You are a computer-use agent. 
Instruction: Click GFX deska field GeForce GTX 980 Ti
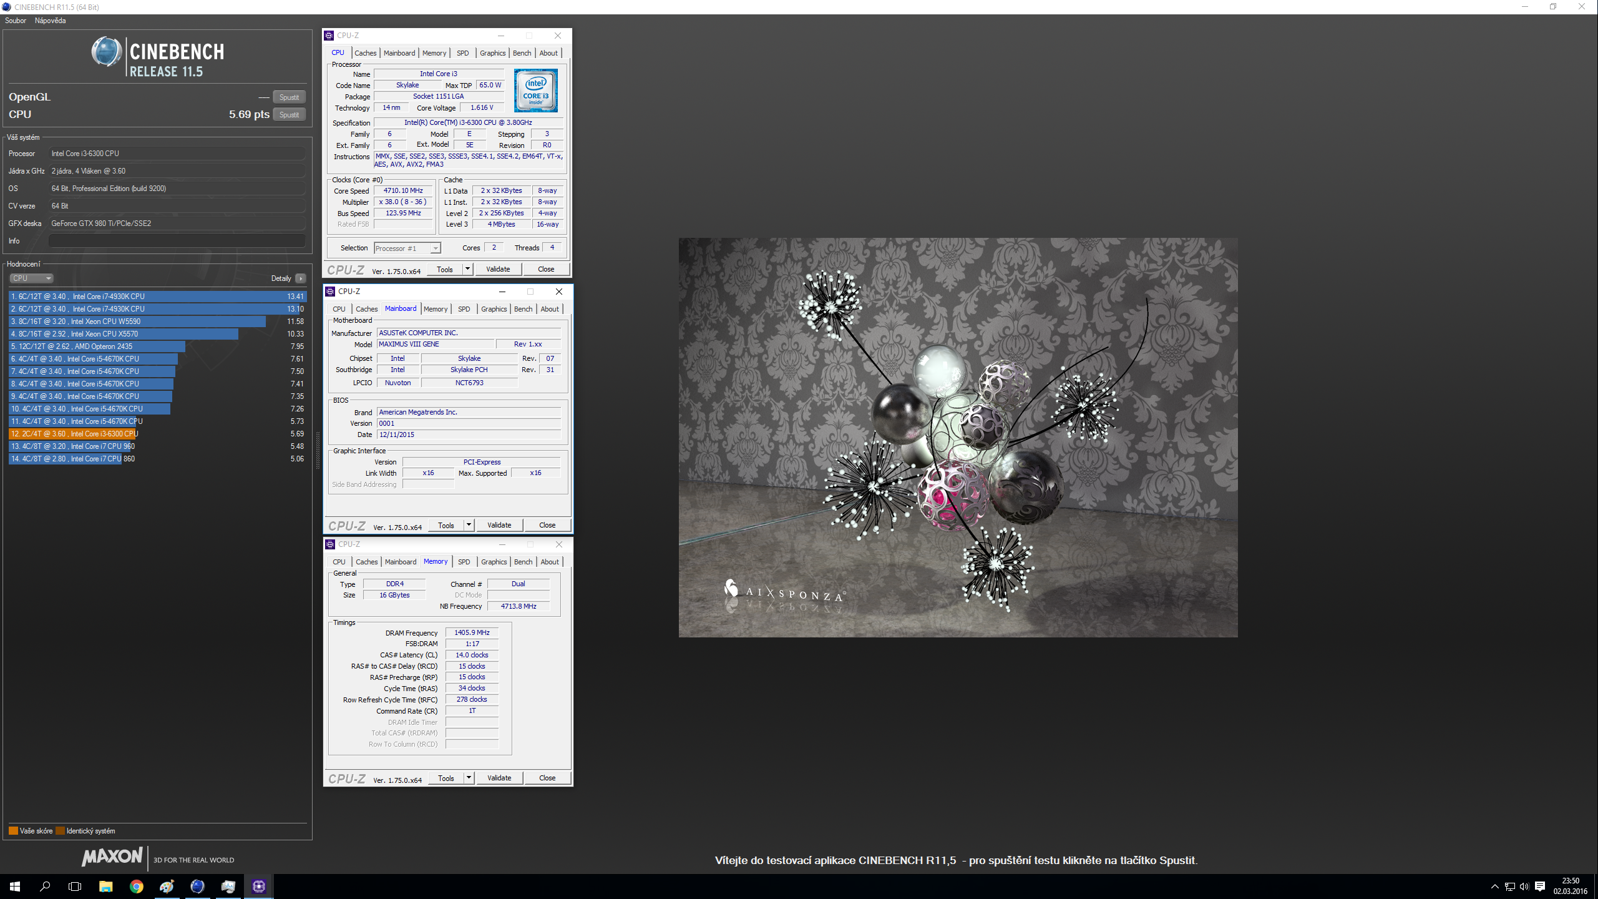point(177,224)
